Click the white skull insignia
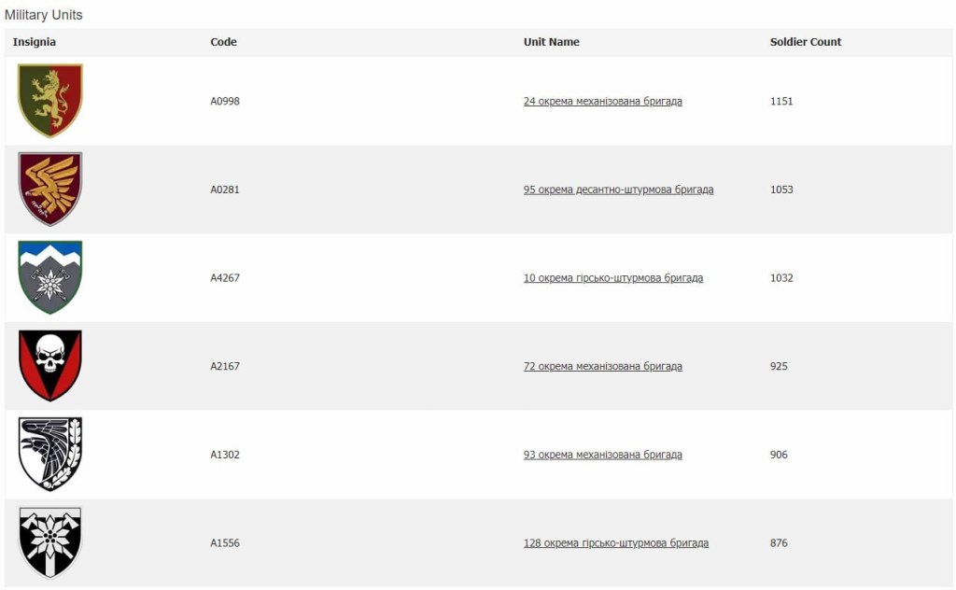Image resolution: width=956 pixels, height=590 pixels. (x=50, y=366)
